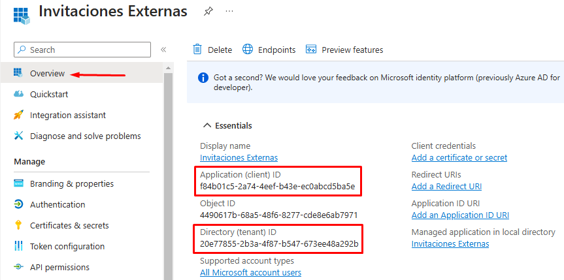Click the Preview features icon
Screen dimensions: 564x280
coord(311,49)
